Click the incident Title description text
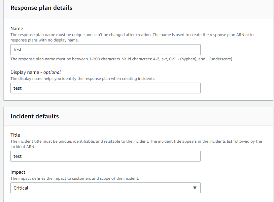Viewport: 274px width, 202px height. point(136,144)
